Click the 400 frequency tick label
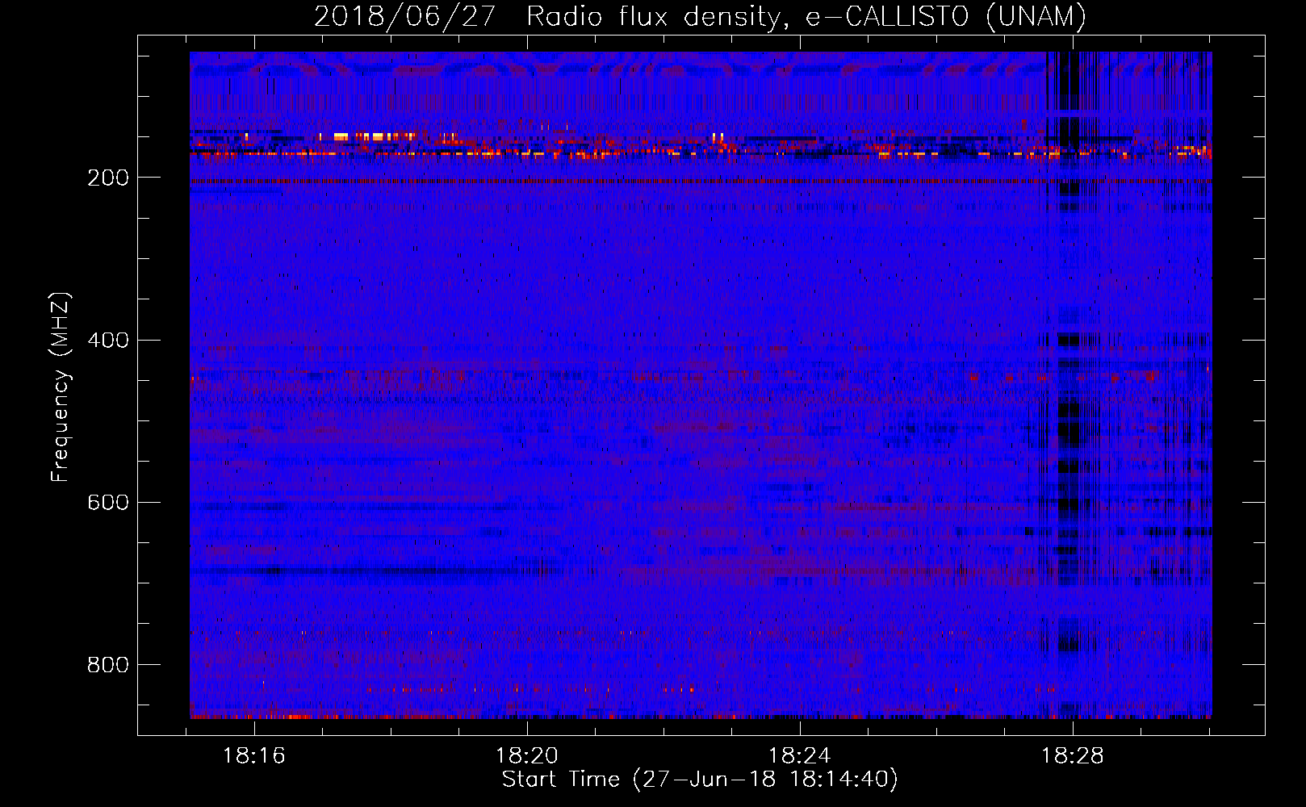Screen dimensions: 1306x807 pyautogui.click(x=107, y=340)
